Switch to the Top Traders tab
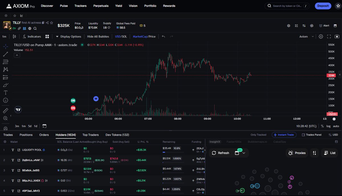Image resolution: width=342 pixels, height=196 pixels. (91, 135)
